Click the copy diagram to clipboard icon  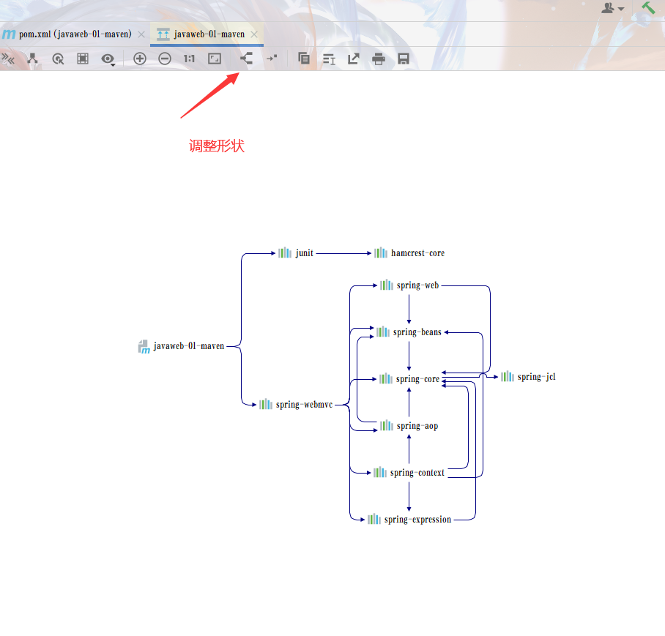pyautogui.click(x=304, y=59)
